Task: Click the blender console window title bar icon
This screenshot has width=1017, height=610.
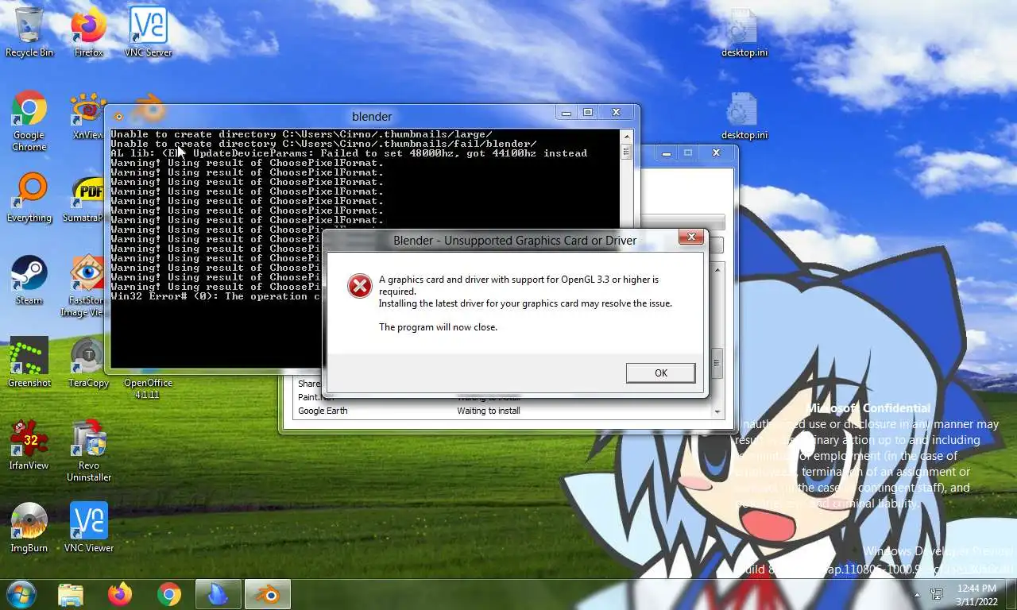Action: click(118, 116)
